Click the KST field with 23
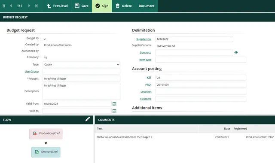275x163 pixels. (201, 78)
